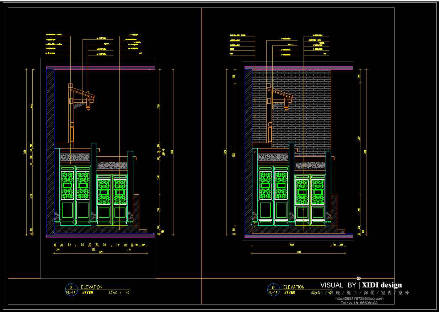439x312 pixels.
Task: Select the magenta ceiling line of right elevation
Action: (x=299, y=66)
